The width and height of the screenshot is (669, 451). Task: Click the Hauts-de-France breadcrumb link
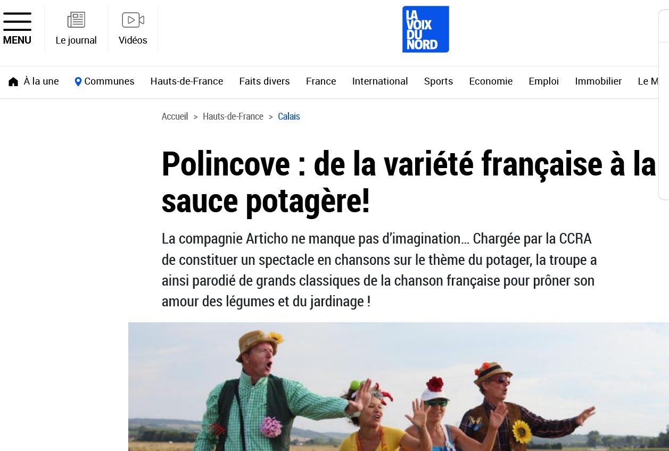tap(233, 116)
